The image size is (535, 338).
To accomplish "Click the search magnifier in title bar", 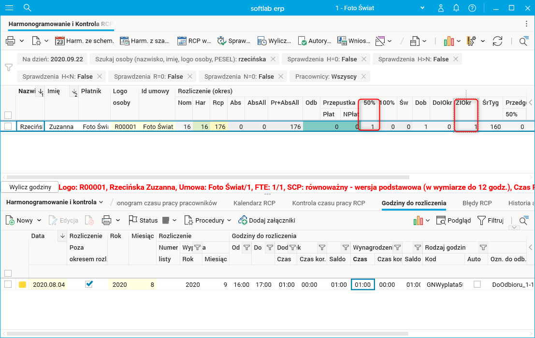I will click(x=27, y=8).
